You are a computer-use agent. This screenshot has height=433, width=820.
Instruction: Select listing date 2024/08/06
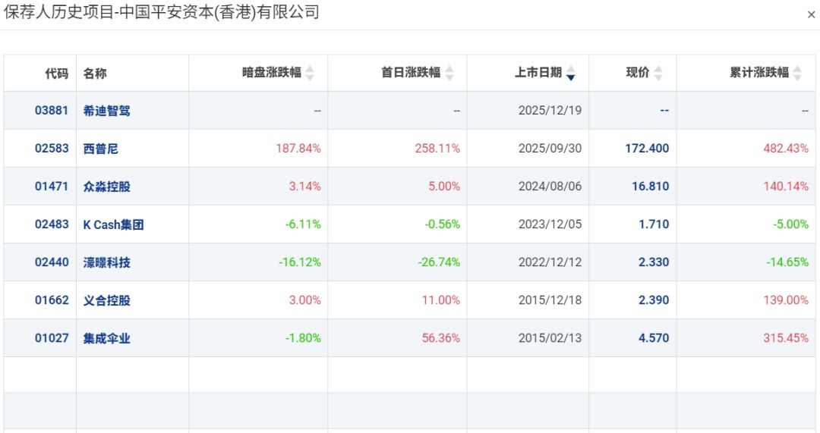click(550, 187)
